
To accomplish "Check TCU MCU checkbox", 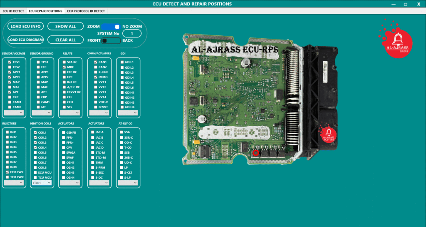I will 35,177.
